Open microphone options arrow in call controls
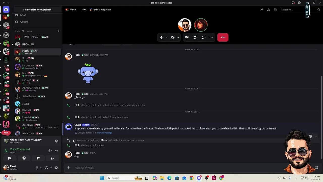This screenshot has width=323, height=182. [166, 37]
